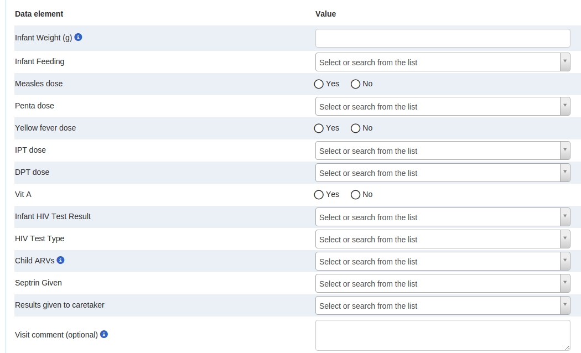Click info icon next to Visit comment
581x353 pixels.
104,334
